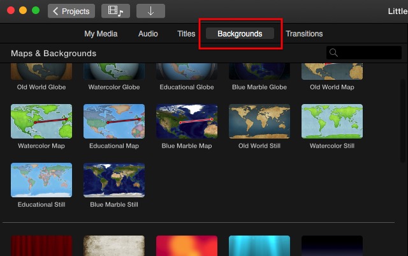Screen dimensions: 408x256
Task: Switch to the Transitions tab
Action: [x=304, y=34]
